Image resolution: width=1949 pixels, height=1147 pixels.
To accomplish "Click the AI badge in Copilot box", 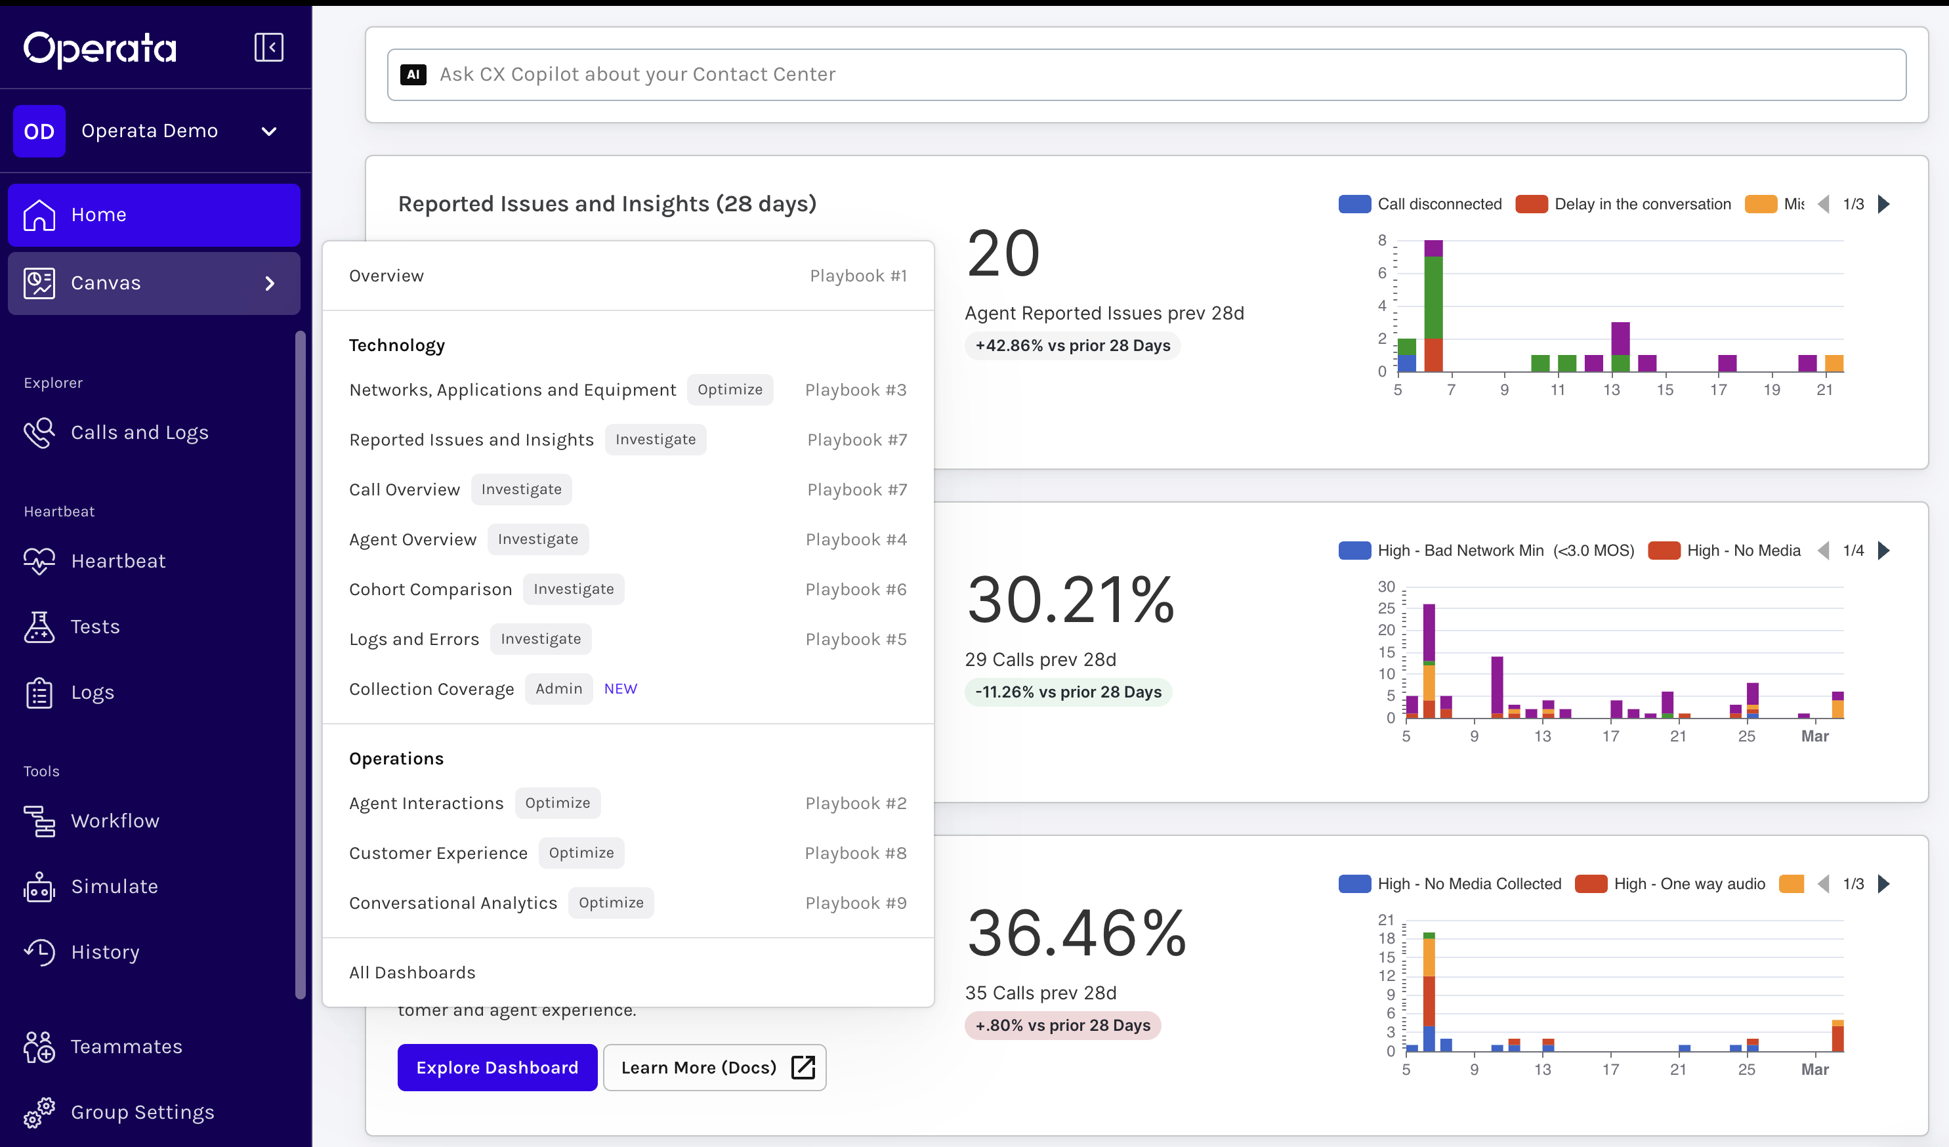I will (413, 74).
